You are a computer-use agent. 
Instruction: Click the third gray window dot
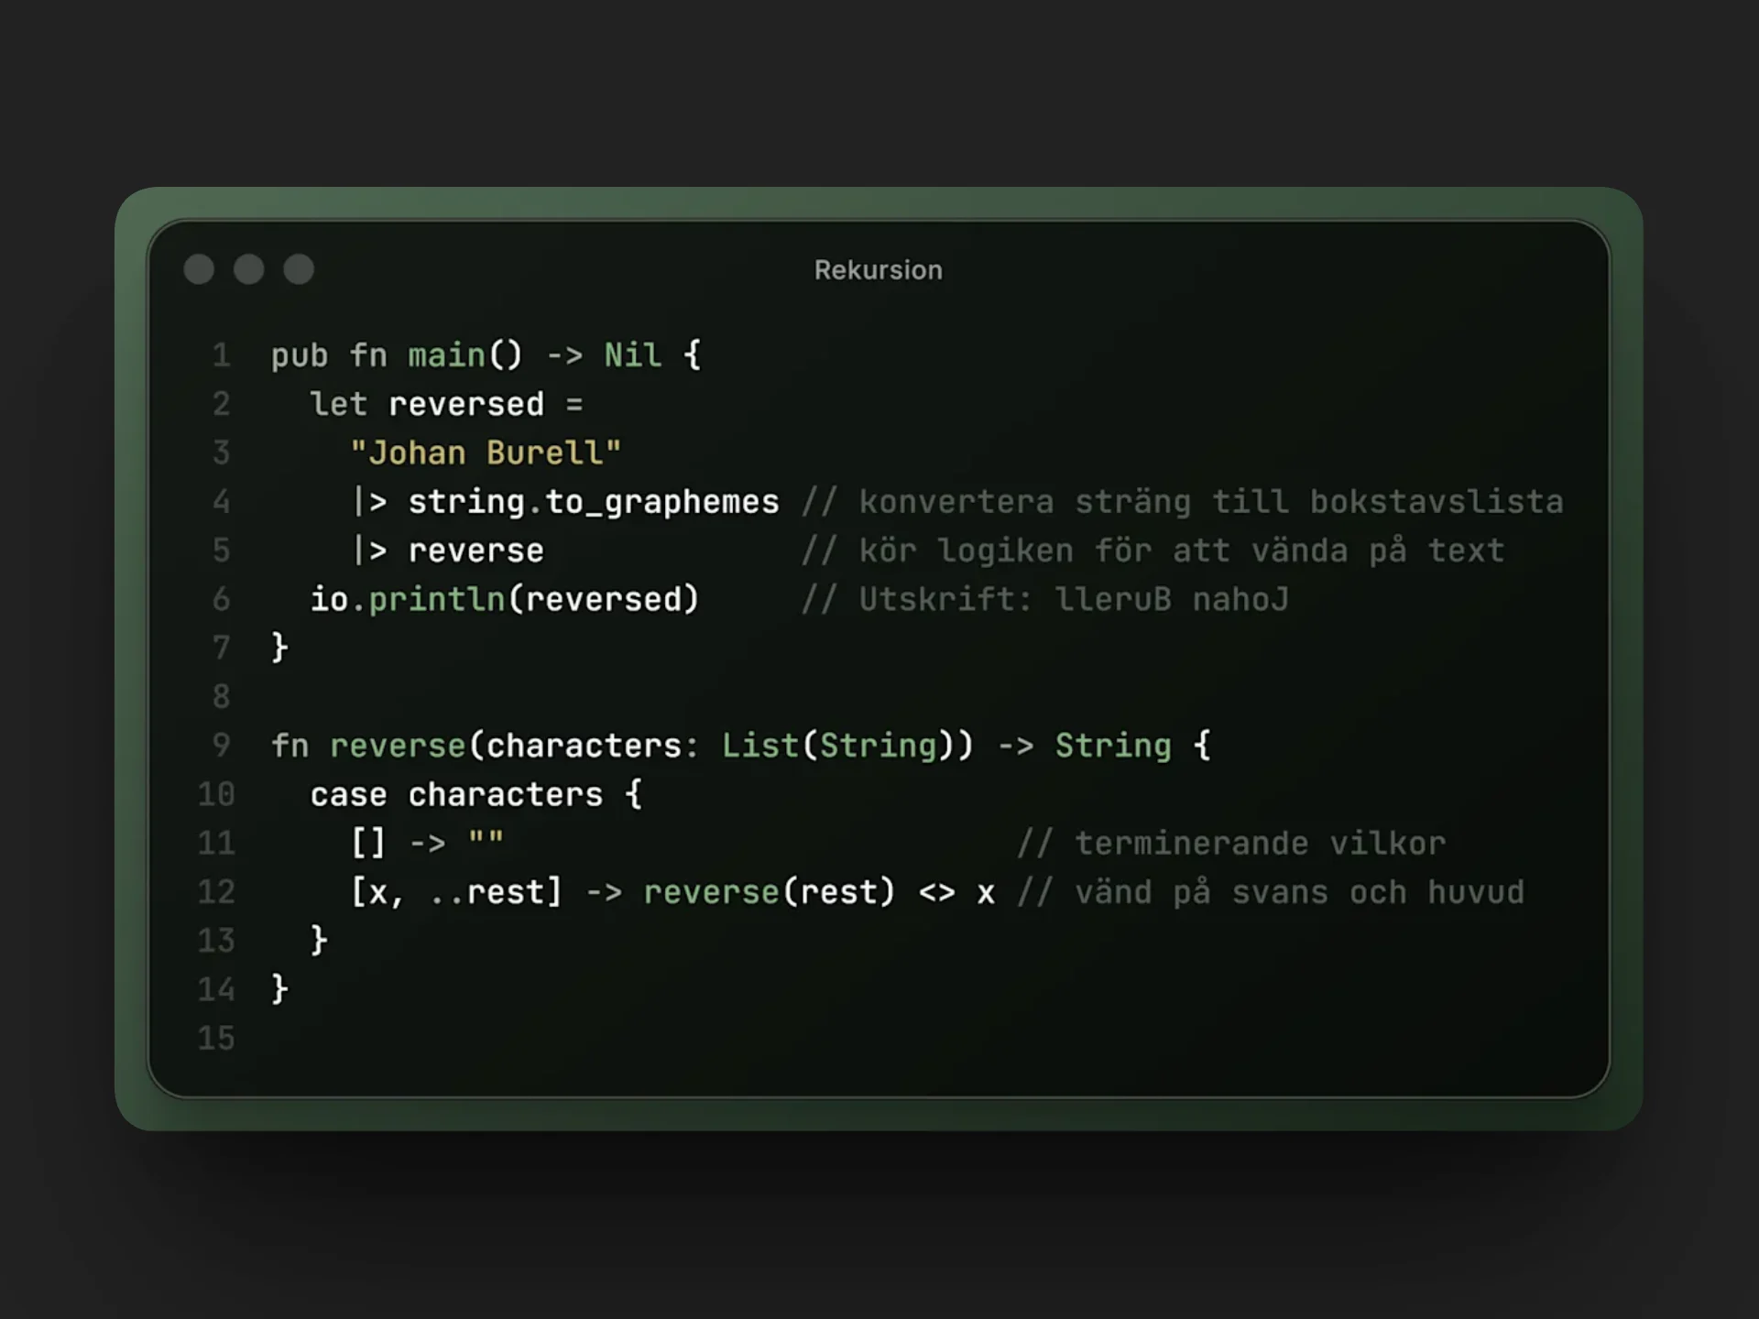(299, 269)
